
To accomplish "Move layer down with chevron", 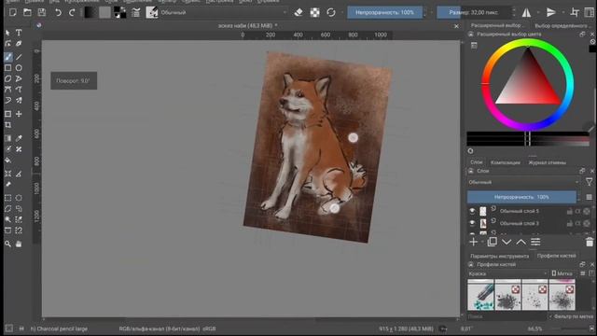I will (x=507, y=242).
